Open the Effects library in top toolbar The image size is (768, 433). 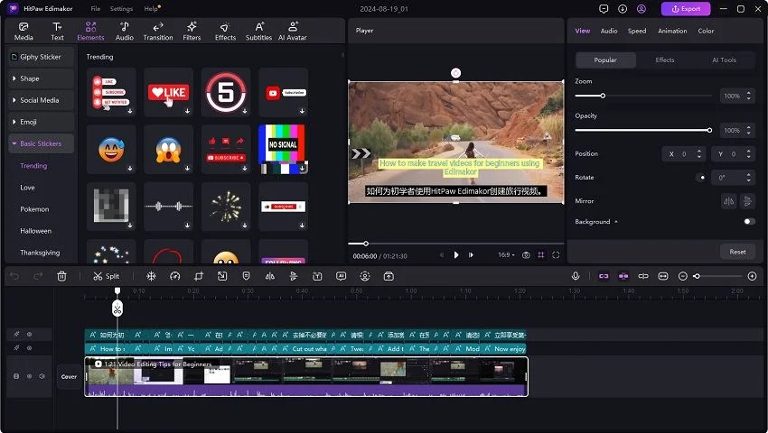pyautogui.click(x=225, y=32)
